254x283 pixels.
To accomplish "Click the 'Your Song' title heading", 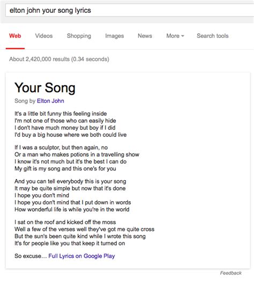I will [x=45, y=88].
